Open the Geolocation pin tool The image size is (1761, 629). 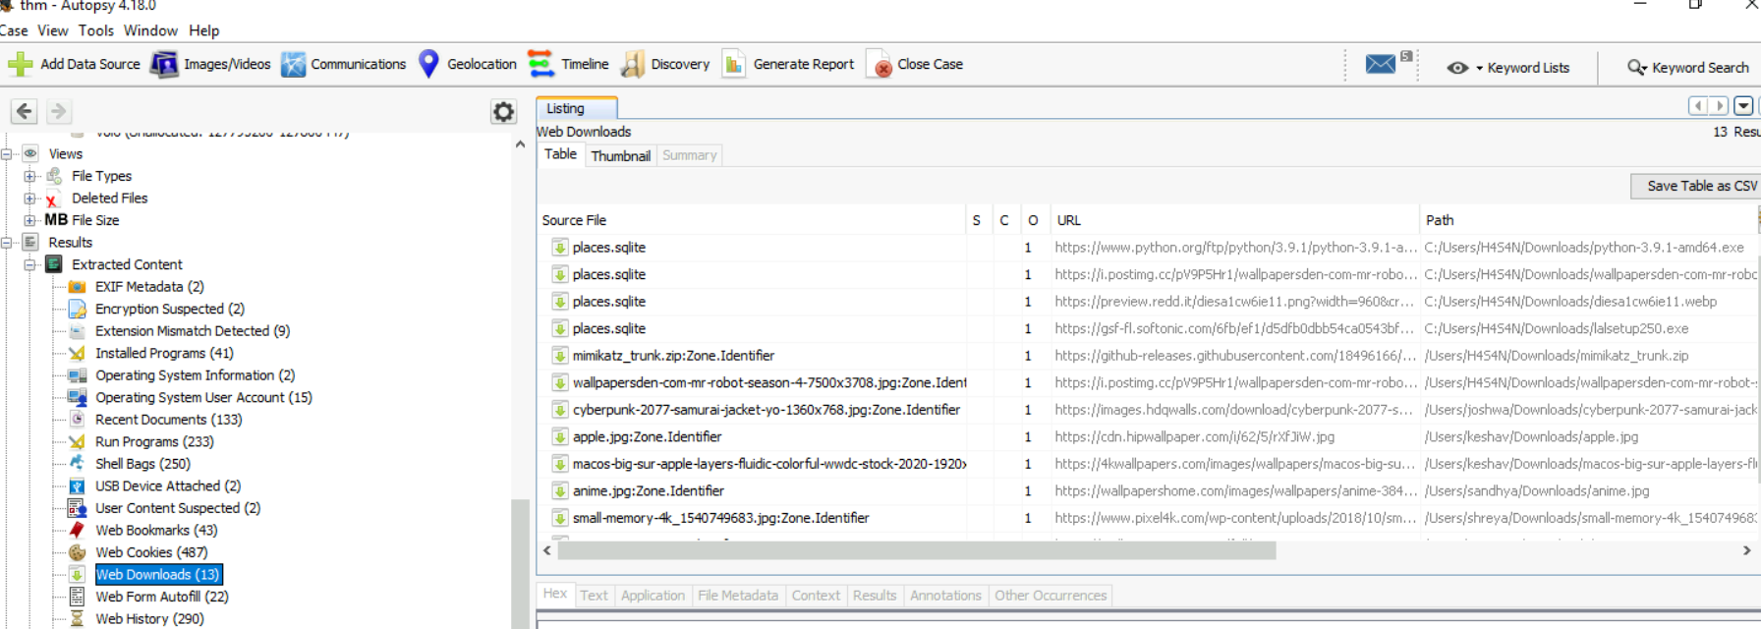click(x=428, y=65)
